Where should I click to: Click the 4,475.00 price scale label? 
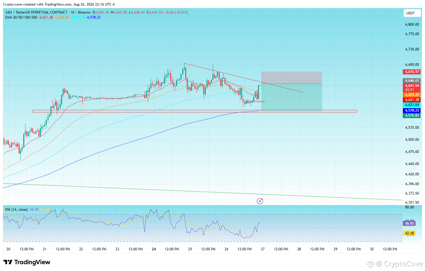point(412,152)
